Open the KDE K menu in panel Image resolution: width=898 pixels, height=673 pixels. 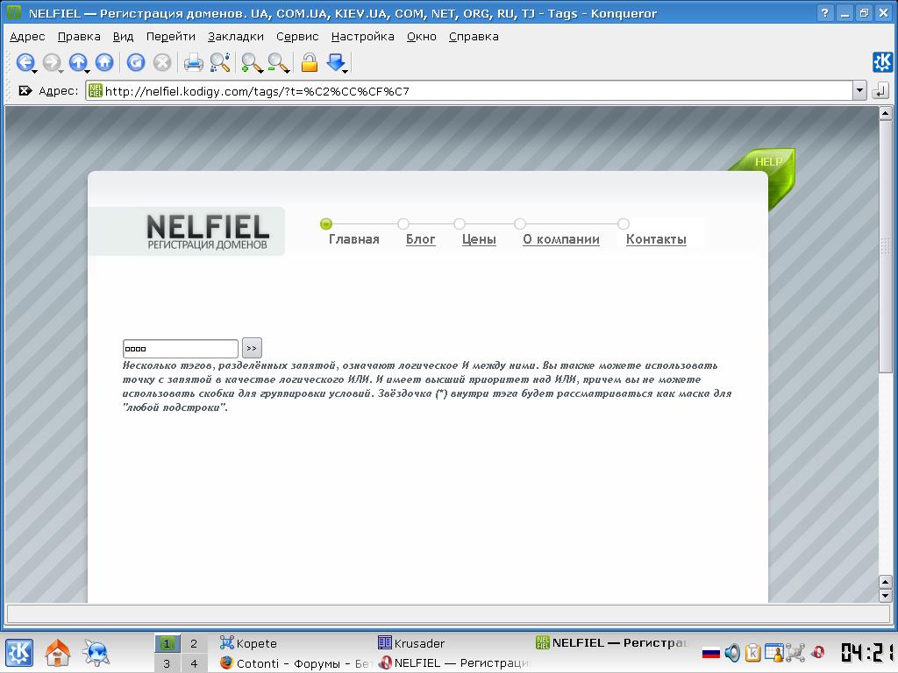click(x=19, y=653)
